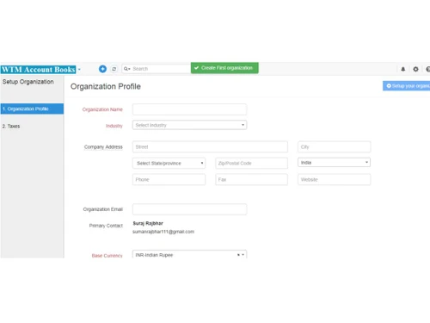
Task: Click the Website field
Action: pyautogui.click(x=335, y=179)
